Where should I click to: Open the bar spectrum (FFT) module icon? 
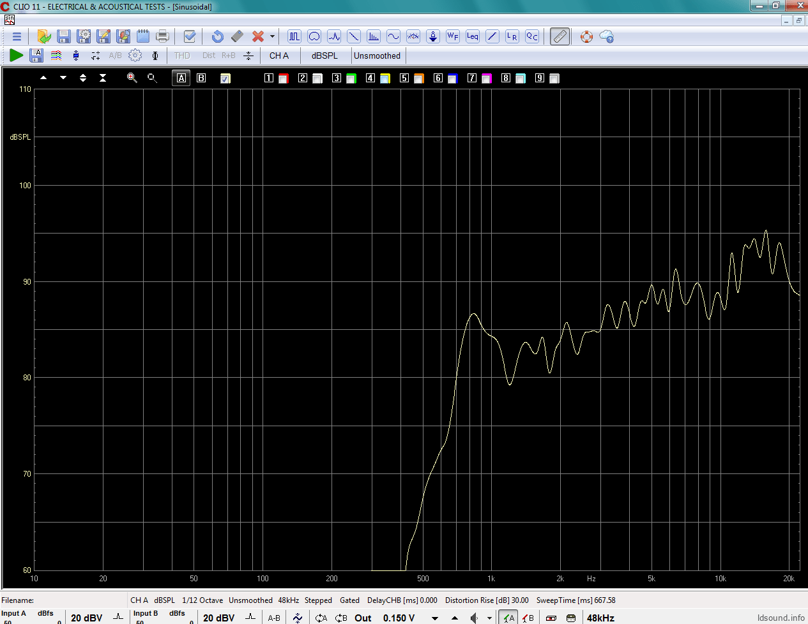point(374,36)
